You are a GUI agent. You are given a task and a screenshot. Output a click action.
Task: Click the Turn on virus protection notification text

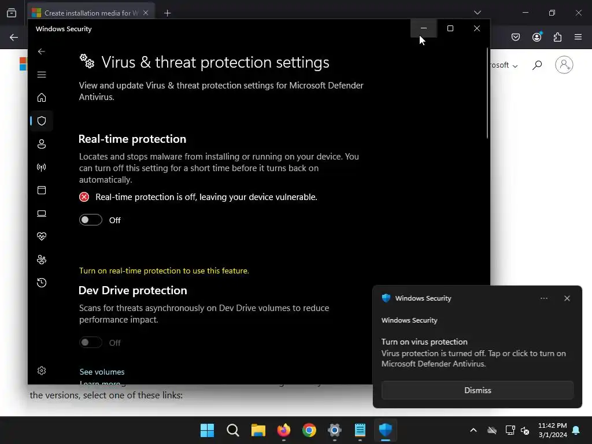pos(424,342)
